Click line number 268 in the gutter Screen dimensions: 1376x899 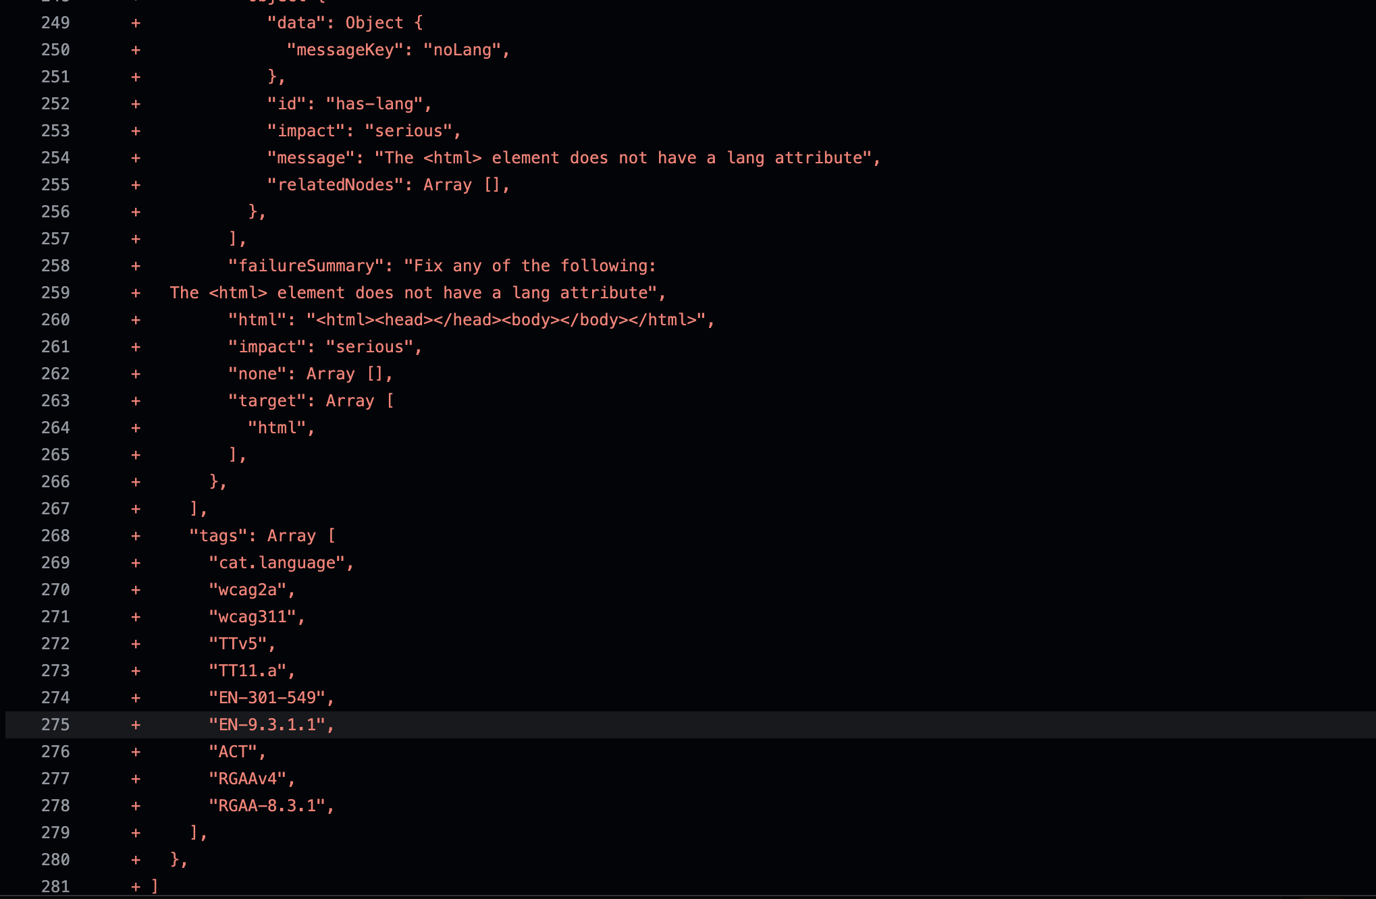[x=55, y=536]
